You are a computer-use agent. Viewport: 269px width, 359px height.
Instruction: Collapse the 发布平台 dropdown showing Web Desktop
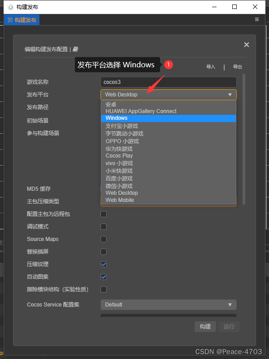tap(169, 95)
